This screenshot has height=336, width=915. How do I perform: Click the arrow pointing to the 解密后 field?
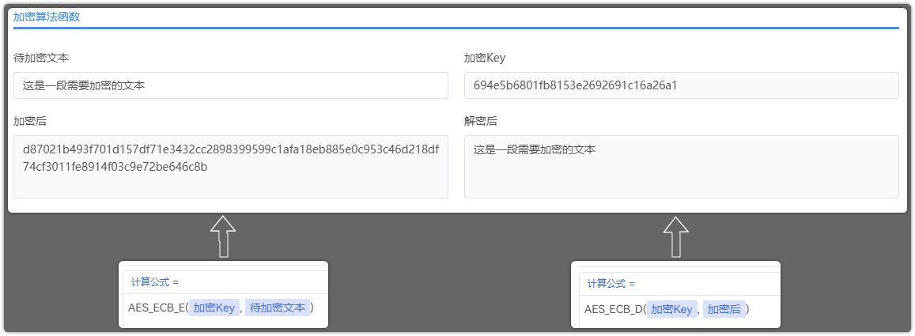click(676, 236)
